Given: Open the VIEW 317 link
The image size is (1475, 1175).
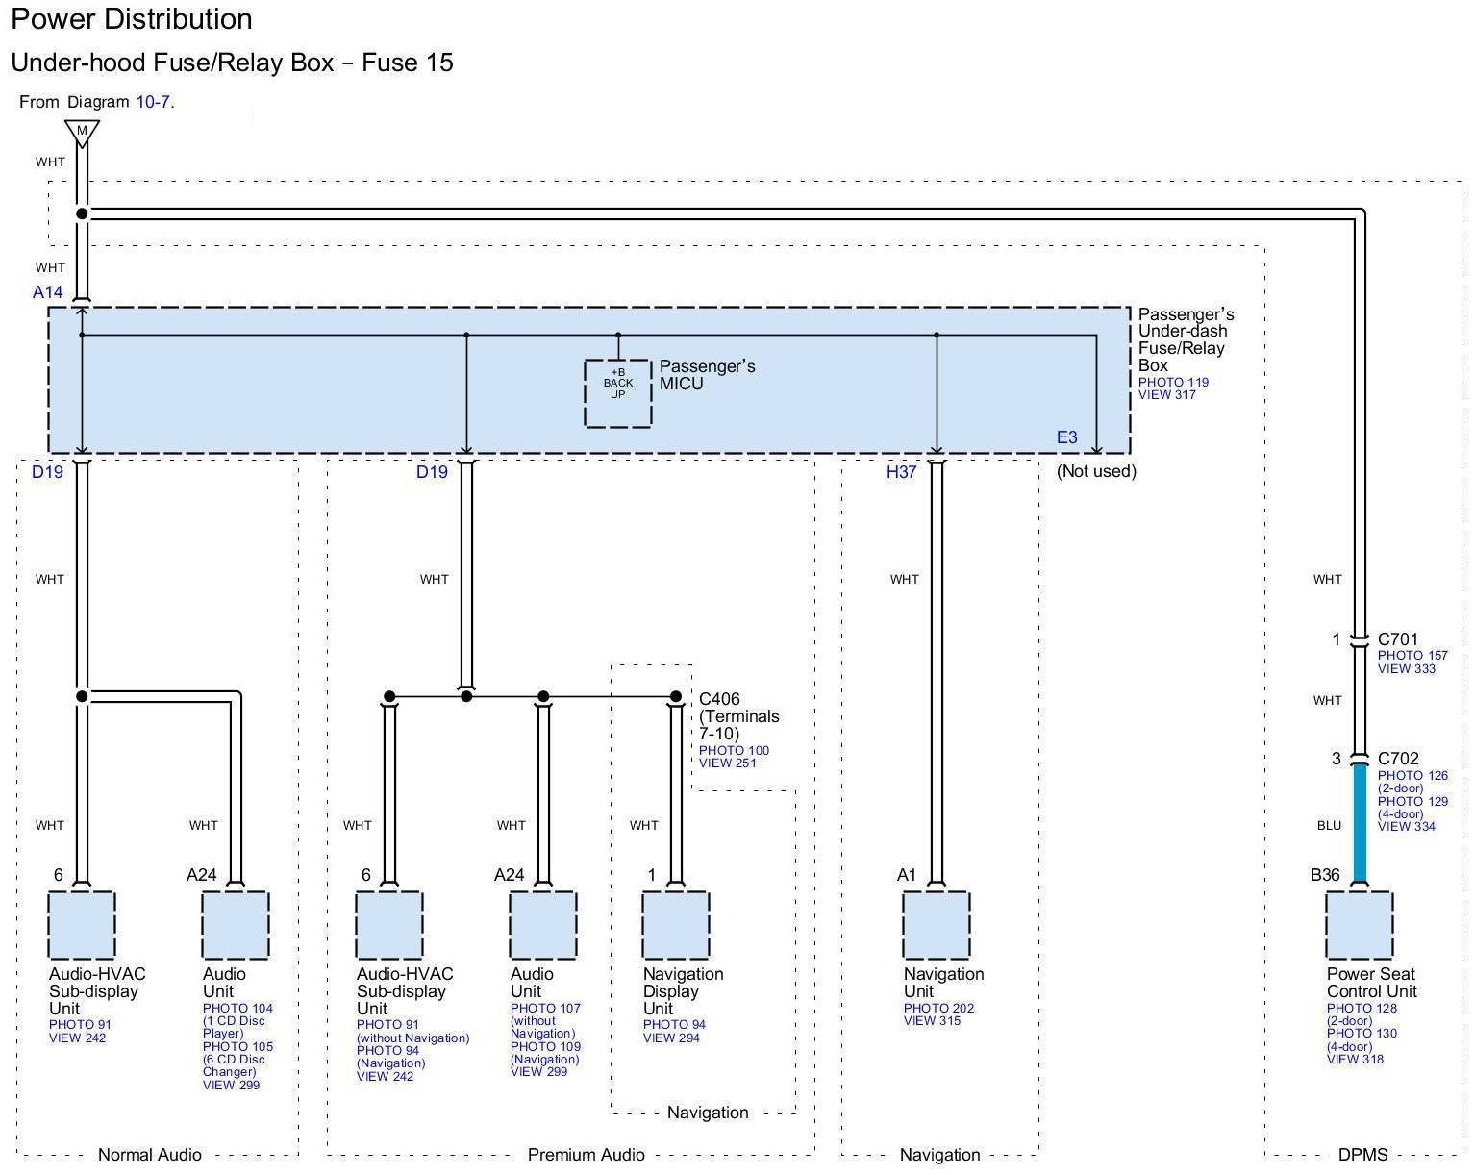Looking at the screenshot, I should [1166, 395].
